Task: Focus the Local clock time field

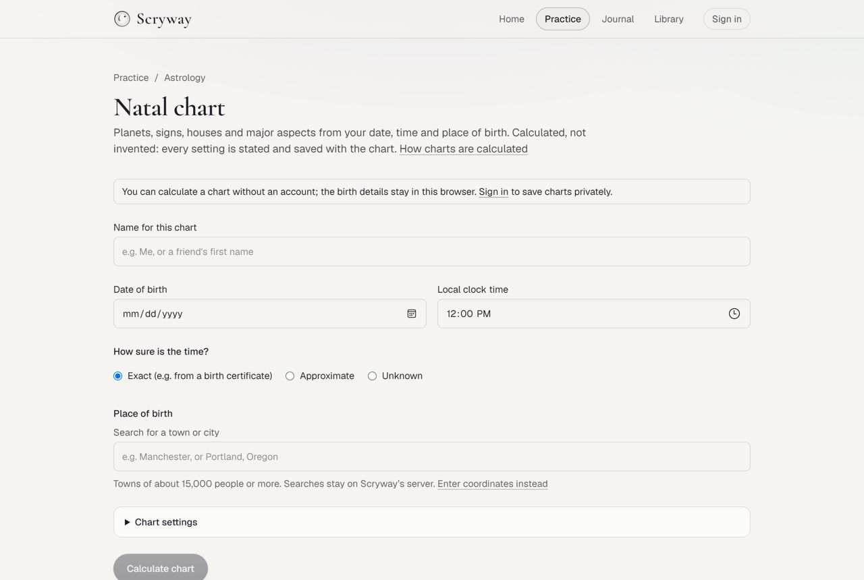Action: [594, 314]
